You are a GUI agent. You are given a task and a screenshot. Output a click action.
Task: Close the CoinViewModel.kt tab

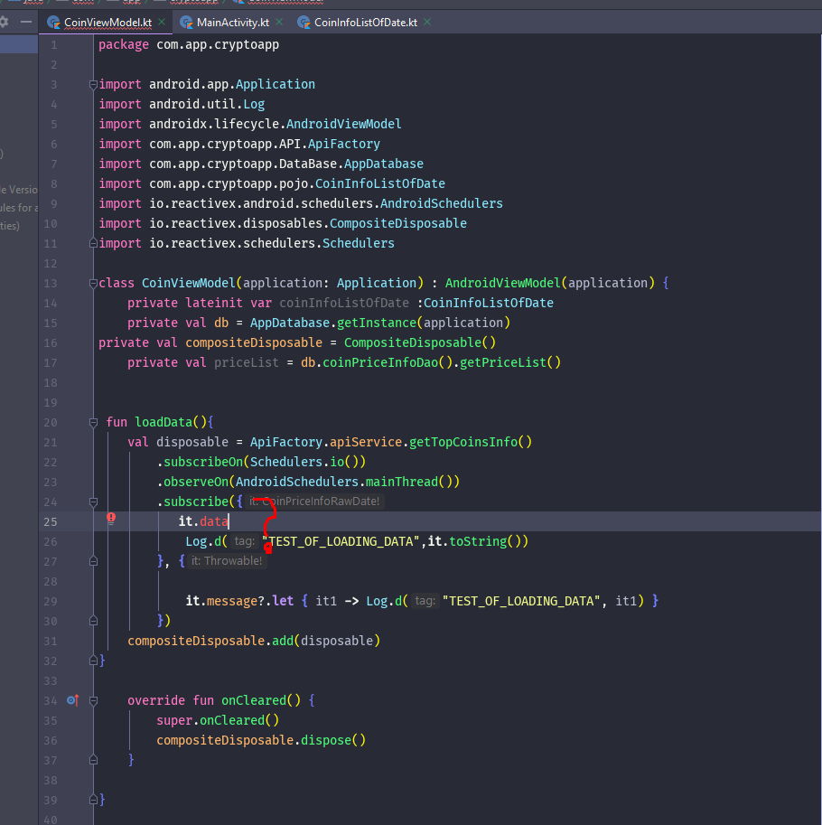coord(161,23)
